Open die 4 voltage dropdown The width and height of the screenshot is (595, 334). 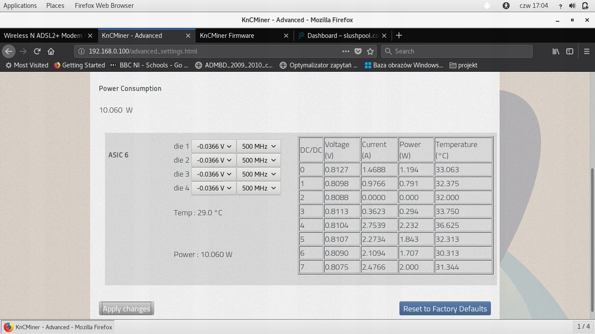pyautogui.click(x=214, y=188)
